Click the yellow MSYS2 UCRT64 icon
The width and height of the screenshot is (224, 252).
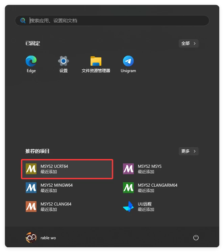tap(31, 169)
